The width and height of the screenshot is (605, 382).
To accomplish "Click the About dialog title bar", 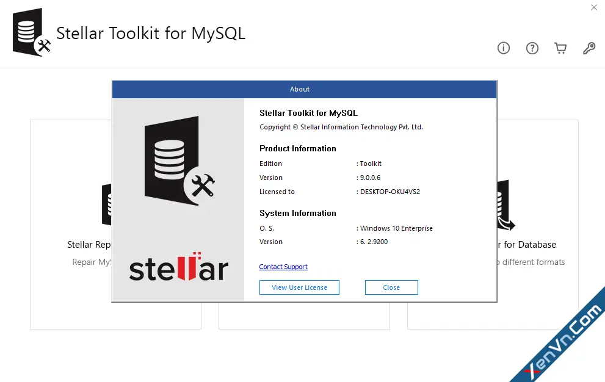I will [x=304, y=89].
